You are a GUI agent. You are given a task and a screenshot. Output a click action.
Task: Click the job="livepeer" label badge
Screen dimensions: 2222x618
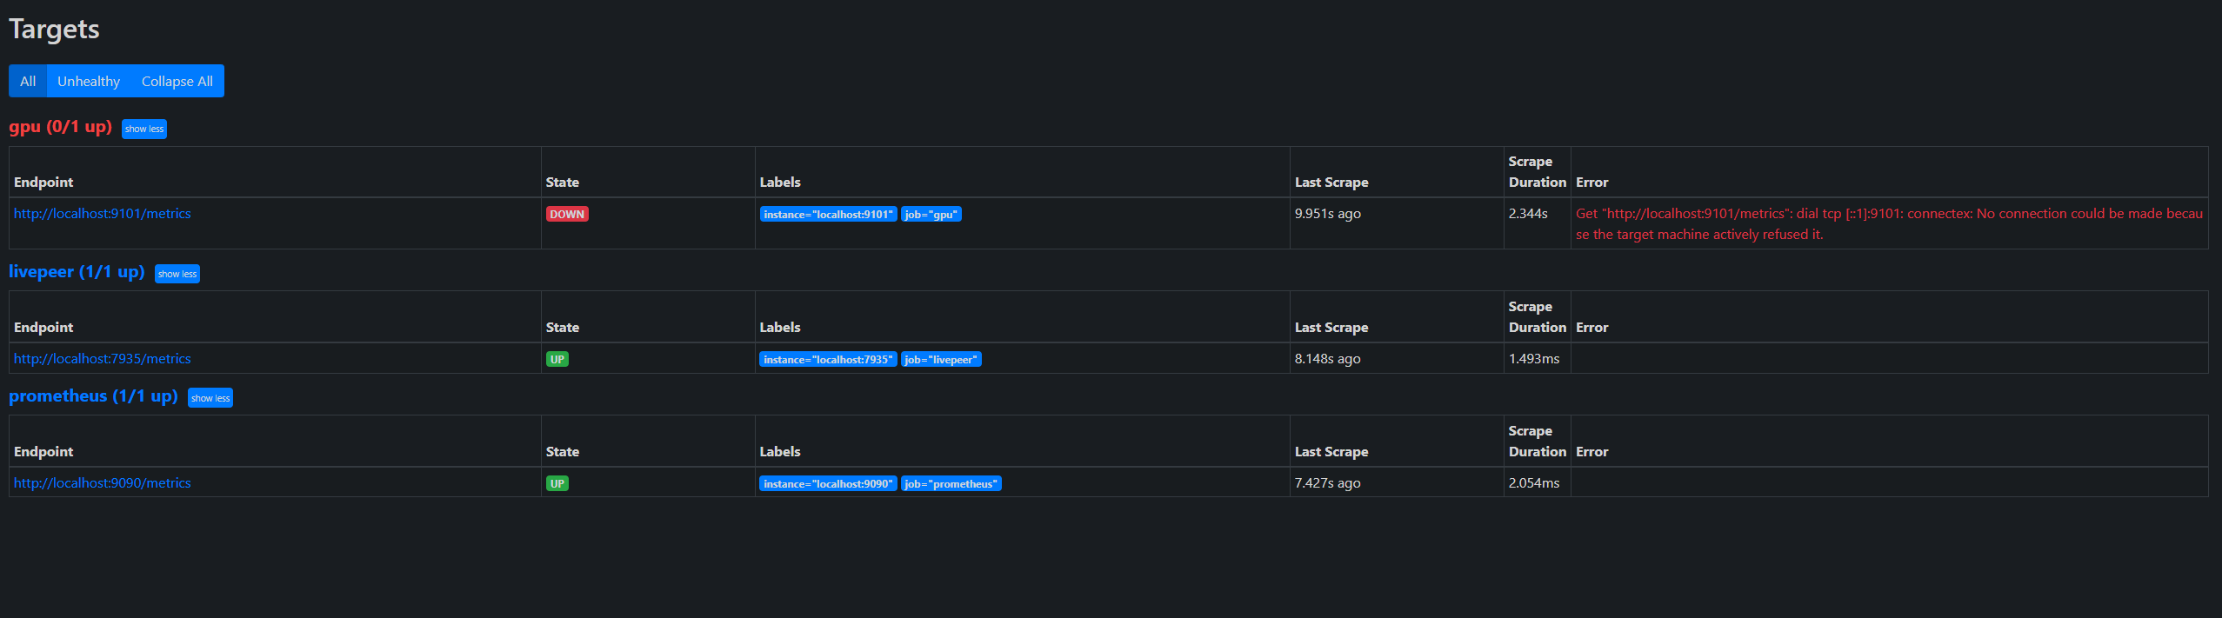(941, 359)
